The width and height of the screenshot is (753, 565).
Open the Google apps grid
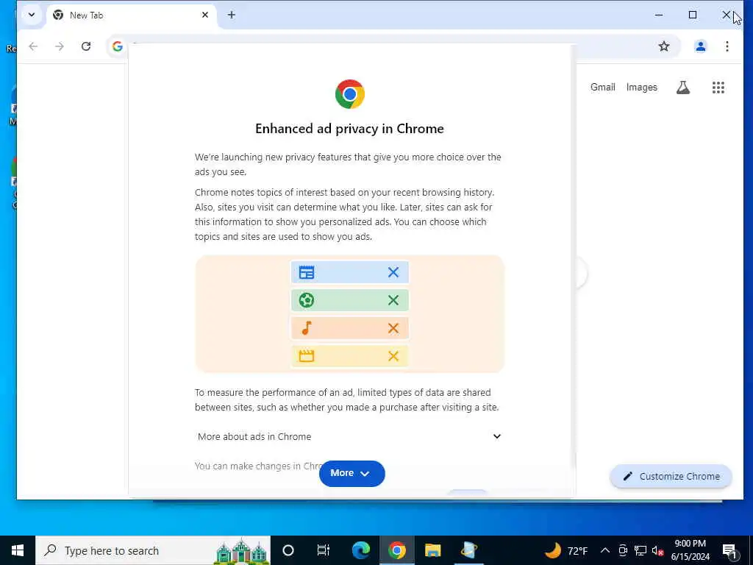click(718, 88)
